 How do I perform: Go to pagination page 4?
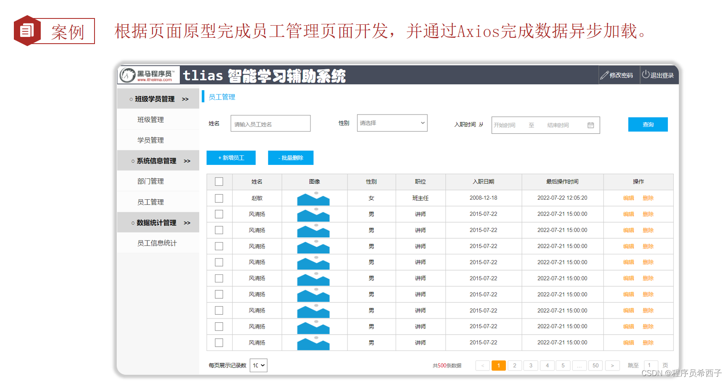click(x=547, y=365)
